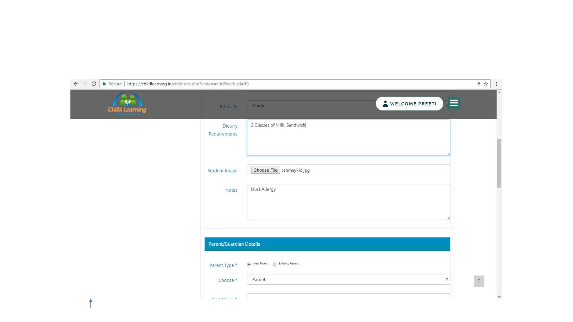The width and height of the screenshot is (573, 322).
Task: Click the Child Learning logo
Action: pos(127,104)
